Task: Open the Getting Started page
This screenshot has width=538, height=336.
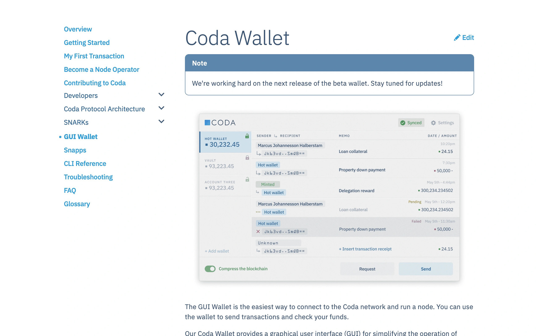Action: click(87, 43)
